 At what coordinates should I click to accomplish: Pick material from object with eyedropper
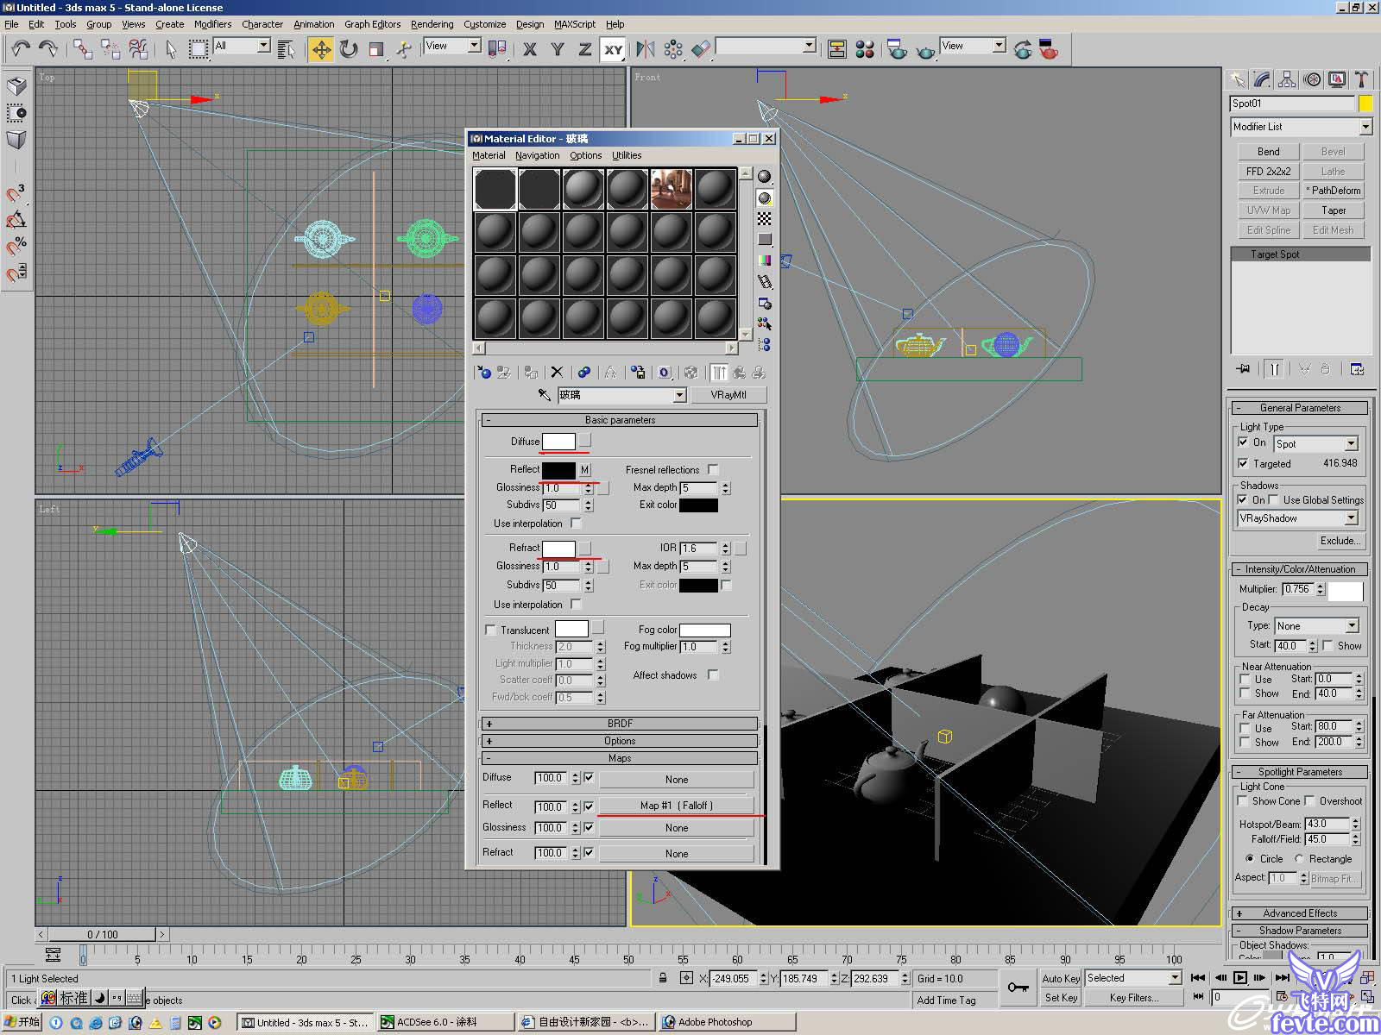[x=545, y=395]
